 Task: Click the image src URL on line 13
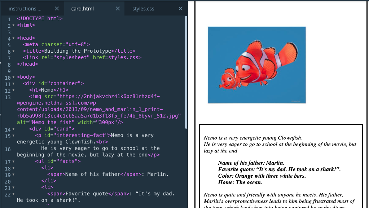point(99,106)
